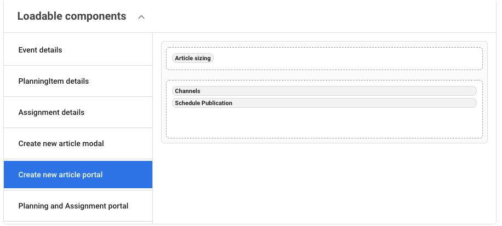
Task: Select the Channels component bar
Action: pyautogui.click(x=324, y=91)
